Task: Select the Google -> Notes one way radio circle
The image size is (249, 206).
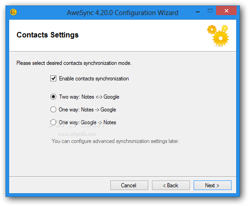Action: pos(53,122)
